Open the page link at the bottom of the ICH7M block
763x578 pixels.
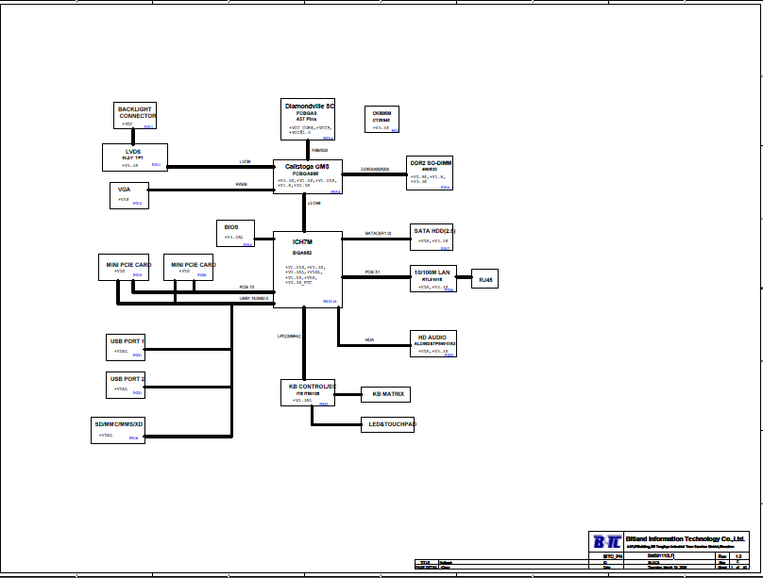330,302
